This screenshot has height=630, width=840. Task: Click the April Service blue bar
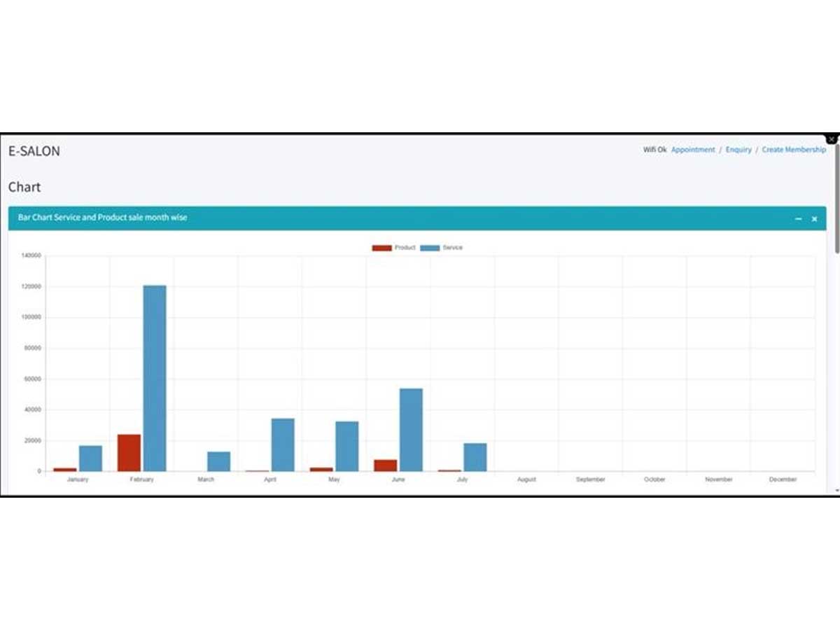pyautogui.click(x=283, y=444)
